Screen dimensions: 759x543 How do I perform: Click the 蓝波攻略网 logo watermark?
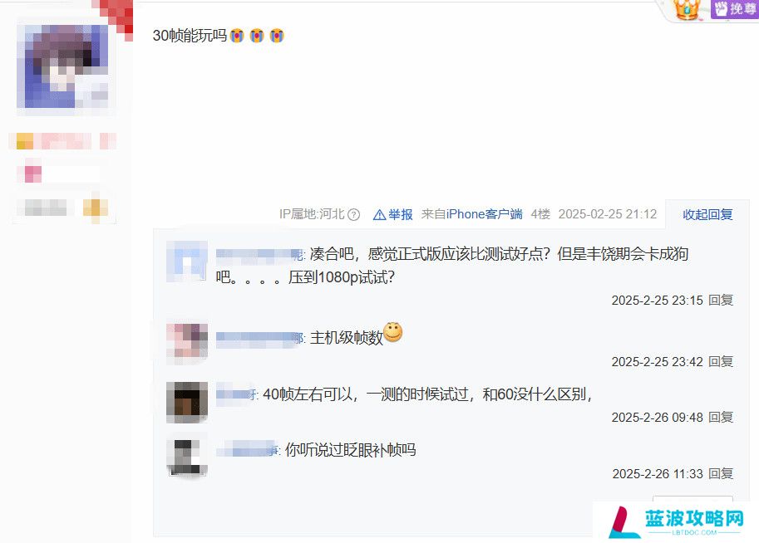point(676,522)
